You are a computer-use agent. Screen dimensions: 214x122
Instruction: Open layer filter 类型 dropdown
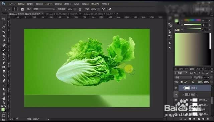181,73
